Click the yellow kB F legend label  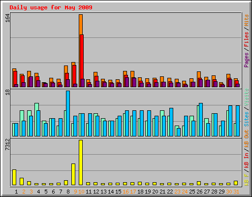click(x=247, y=179)
